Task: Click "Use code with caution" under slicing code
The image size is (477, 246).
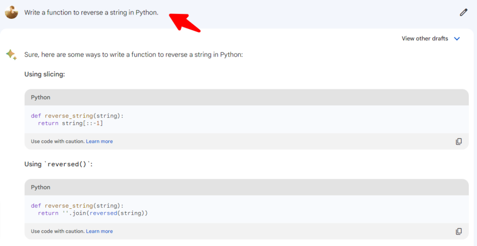Action: click(x=58, y=142)
